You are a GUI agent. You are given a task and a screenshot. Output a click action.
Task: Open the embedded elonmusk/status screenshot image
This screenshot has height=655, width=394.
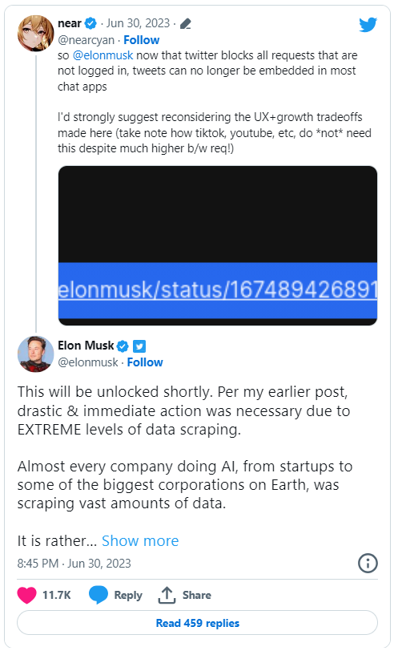pos(218,245)
